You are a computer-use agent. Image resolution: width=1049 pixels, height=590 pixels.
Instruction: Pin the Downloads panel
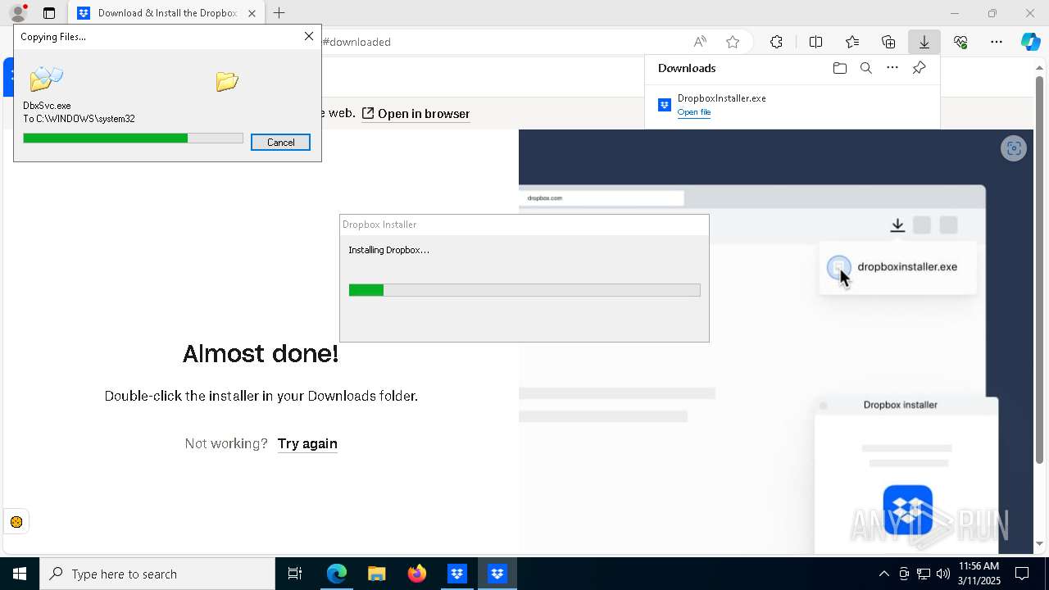tap(919, 68)
